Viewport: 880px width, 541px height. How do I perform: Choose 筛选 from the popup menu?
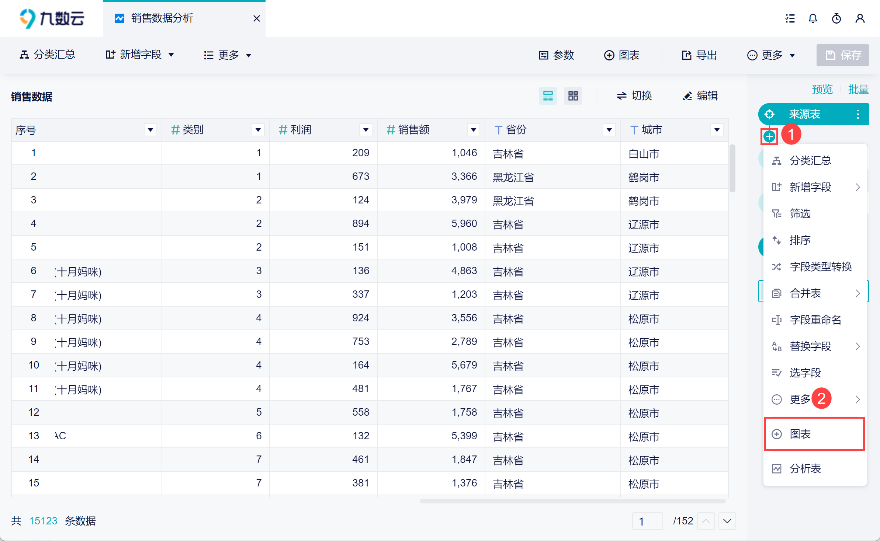[x=800, y=213]
